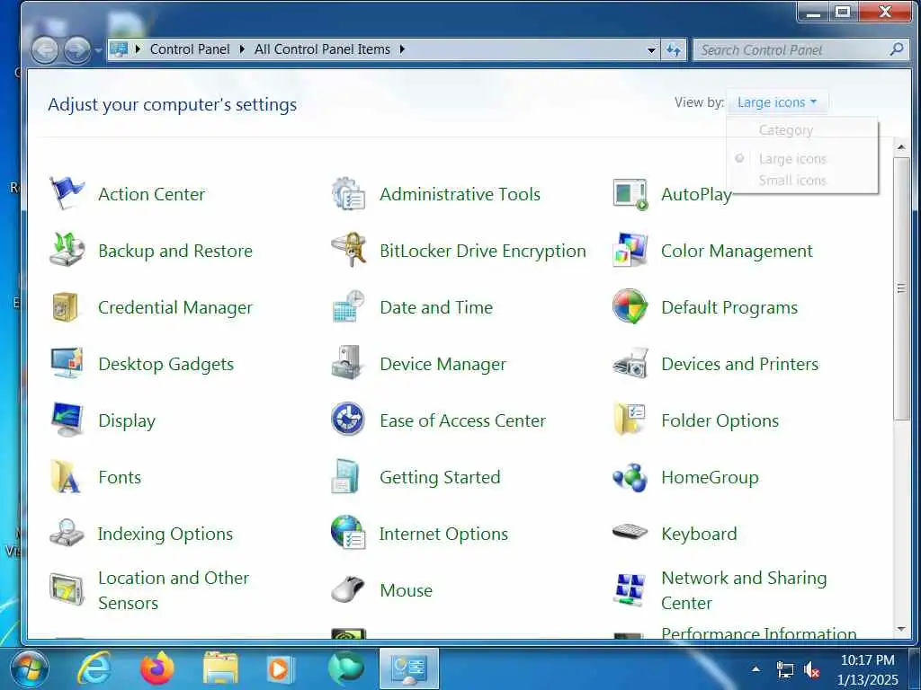This screenshot has width=921, height=690.
Task: Open the Date and Time calendar icon
Action: [x=348, y=307]
